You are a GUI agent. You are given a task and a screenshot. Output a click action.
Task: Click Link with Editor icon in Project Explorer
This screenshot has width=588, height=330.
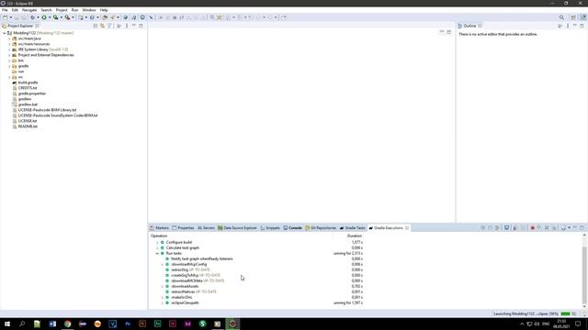coord(102,26)
